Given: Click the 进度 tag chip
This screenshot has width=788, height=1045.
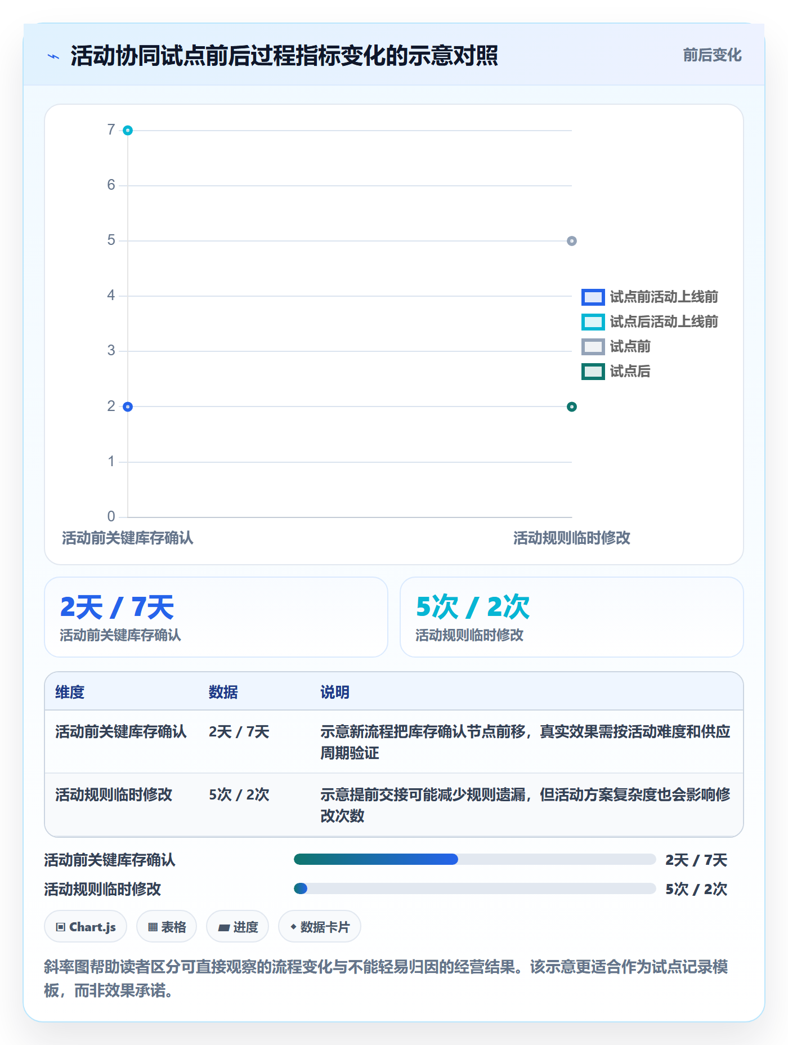Looking at the screenshot, I should pyautogui.click(x=238, y=927).
